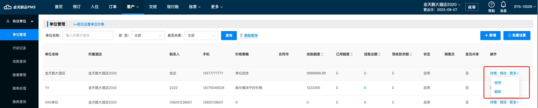Open the 状态 dropdown
This screenshot has width=538, height=108.
point(148,36)
